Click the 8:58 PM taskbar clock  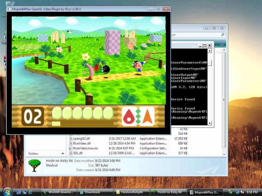pyautogui.click(x=252, y=192)
